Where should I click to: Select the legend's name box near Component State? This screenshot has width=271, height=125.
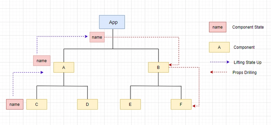[x=217, y=27]
